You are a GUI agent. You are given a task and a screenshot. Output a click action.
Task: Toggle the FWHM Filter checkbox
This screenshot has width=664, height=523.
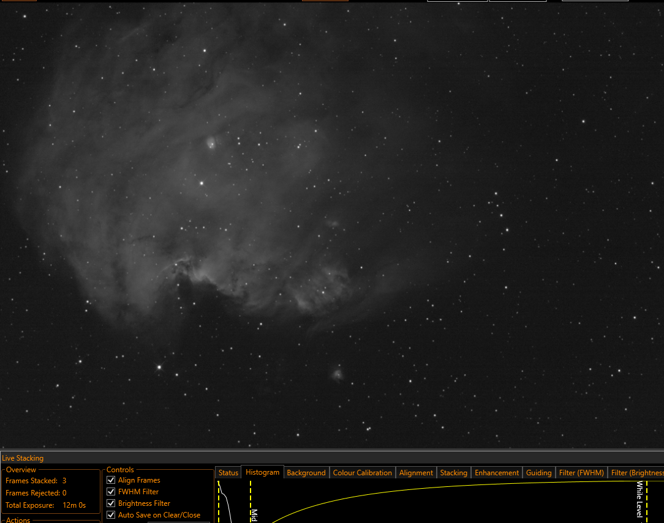(x=111, y=492)
